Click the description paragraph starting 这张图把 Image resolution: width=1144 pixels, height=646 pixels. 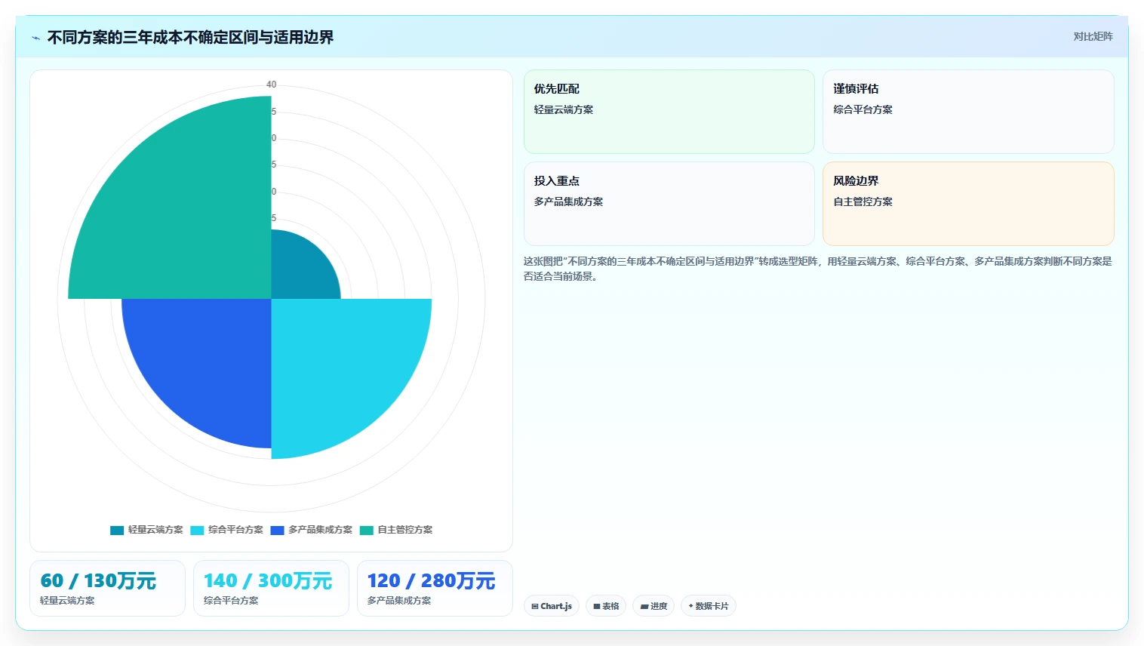tap(818, 269)
